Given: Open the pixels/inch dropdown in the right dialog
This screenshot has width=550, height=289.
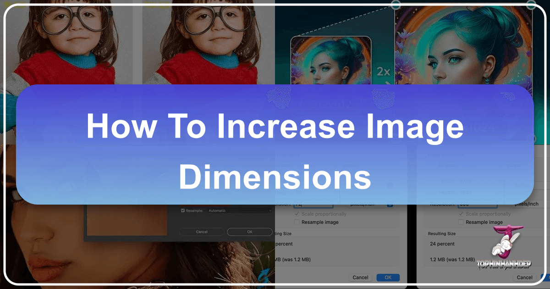Looking at the screenshot, I should (x=526, y=204).
